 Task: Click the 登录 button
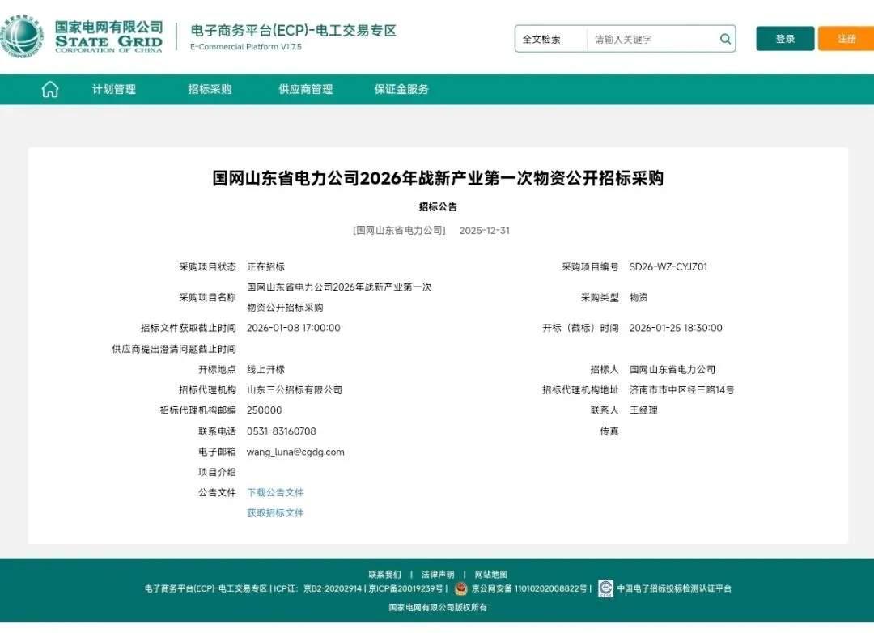pos(785,39)
